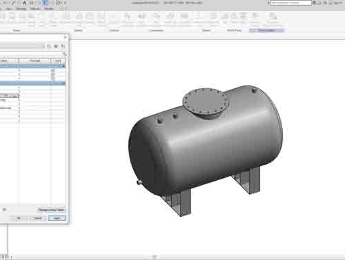Click the Manage Lookup Tables button
Screen dimensions: 345x260
[x=51, y=210]
